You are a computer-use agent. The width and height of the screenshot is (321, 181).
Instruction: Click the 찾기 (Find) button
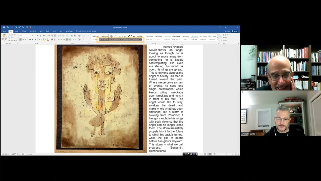tap(224, 35)
